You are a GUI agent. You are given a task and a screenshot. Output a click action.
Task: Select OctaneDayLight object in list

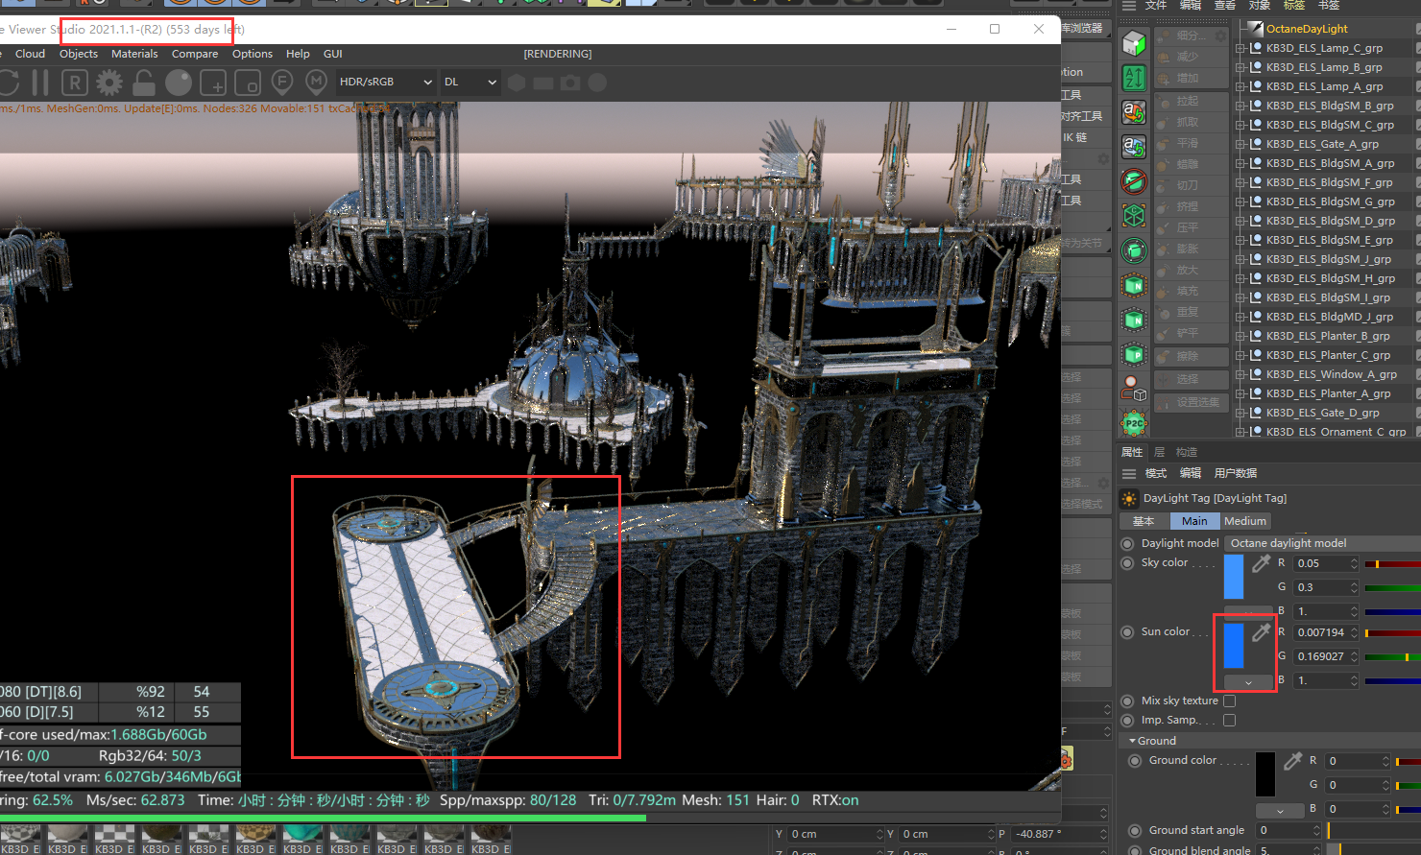pyautogui.click(x=1306, y=29)
